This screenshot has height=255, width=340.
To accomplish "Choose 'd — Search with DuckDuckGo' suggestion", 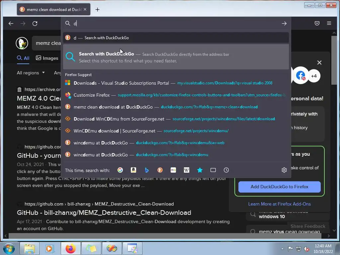I will click(x=176, y=38).
